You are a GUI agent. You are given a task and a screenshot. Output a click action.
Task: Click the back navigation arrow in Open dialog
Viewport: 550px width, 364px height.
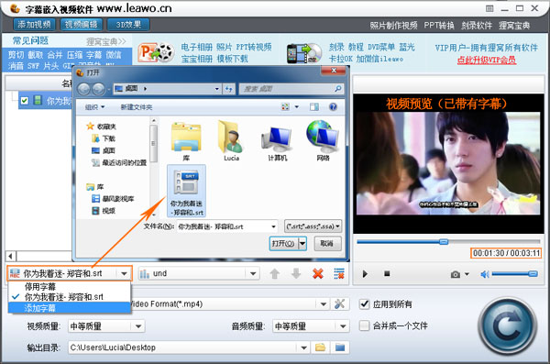pyautogui.click(x=83, y=89)
